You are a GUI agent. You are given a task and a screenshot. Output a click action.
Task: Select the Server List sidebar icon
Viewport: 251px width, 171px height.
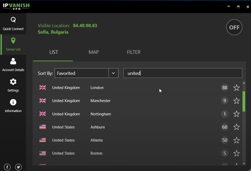[13, 44]
